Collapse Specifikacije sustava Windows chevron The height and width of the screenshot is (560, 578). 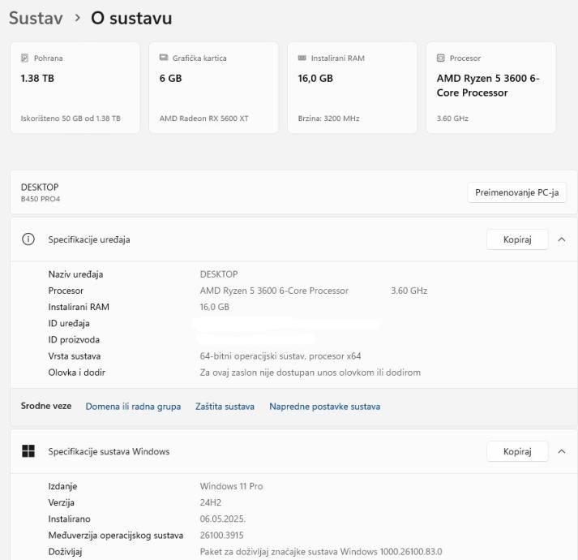pyautogui.click(x=562, y=451)
